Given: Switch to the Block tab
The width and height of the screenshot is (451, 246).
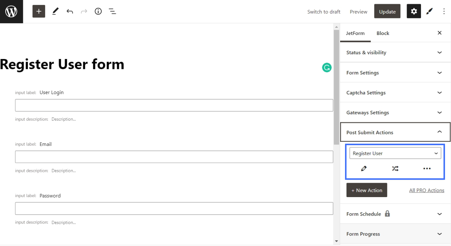Looking at the screenshot, I should point(383,33).
